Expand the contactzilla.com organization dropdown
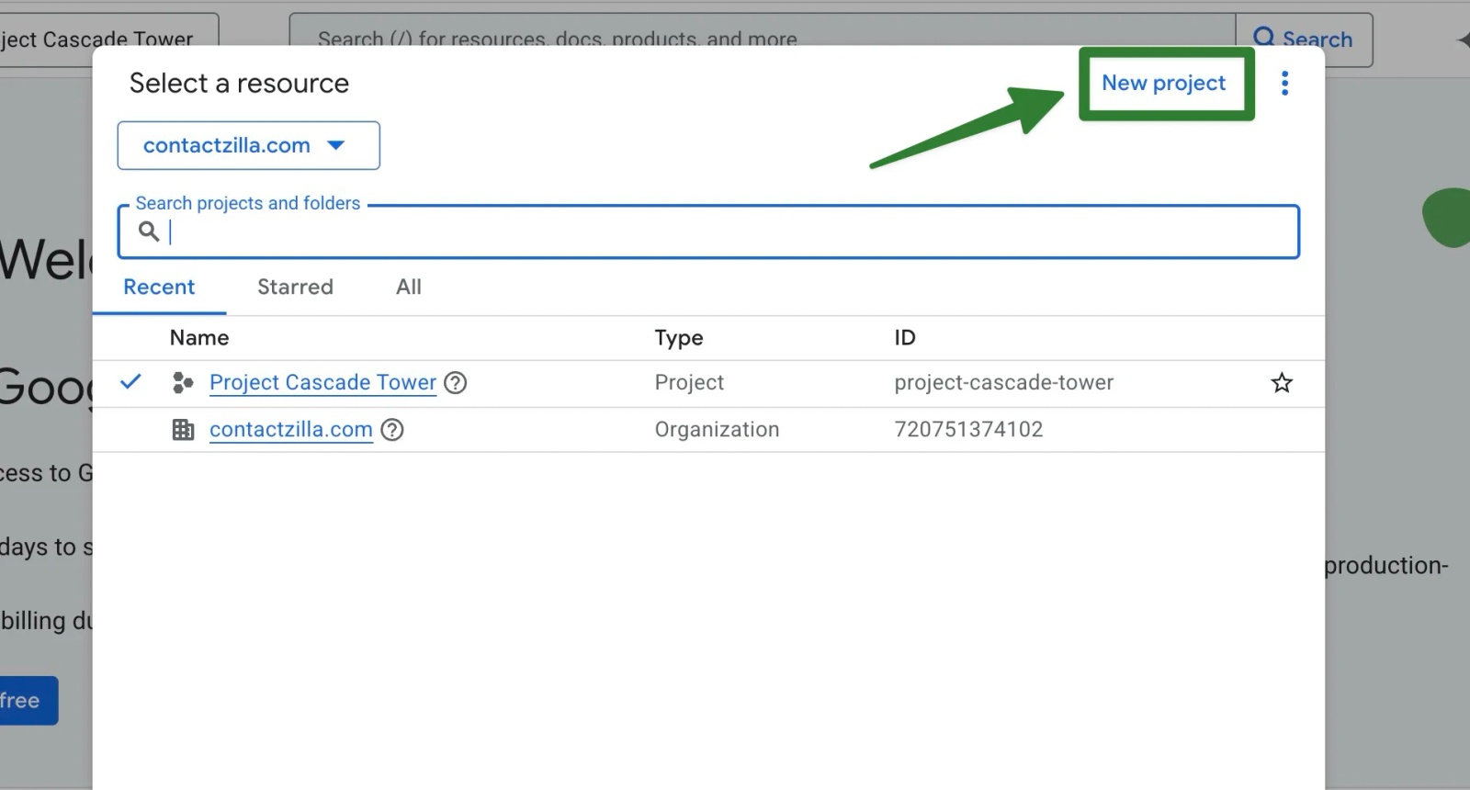The height and width of the screenshot is (790, 1470). [248, 145]
